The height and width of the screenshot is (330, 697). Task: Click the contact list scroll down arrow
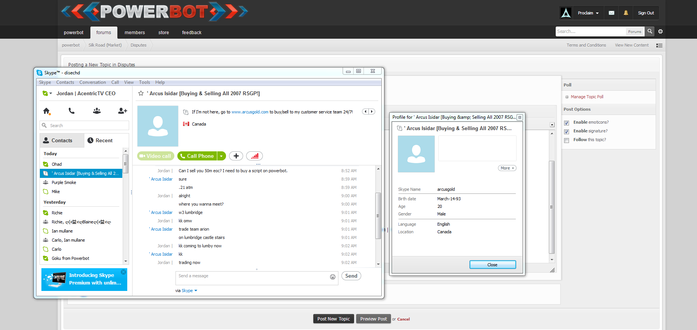pyautogui.click(x=126, y=261)
